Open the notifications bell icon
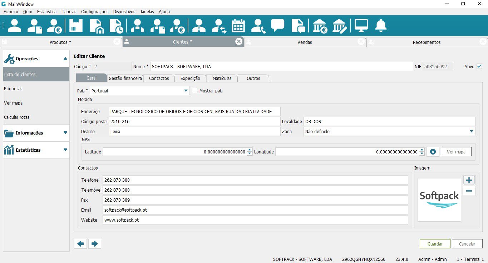 (381, 26)
